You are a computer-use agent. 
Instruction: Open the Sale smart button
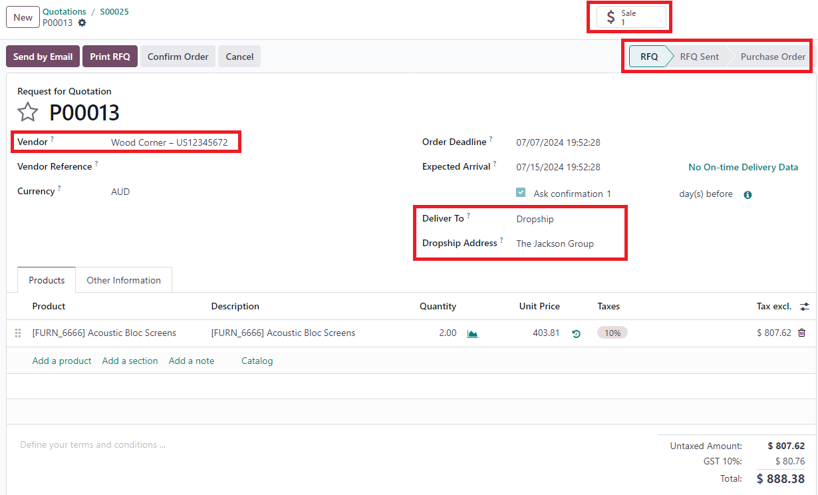coord(630,17)
